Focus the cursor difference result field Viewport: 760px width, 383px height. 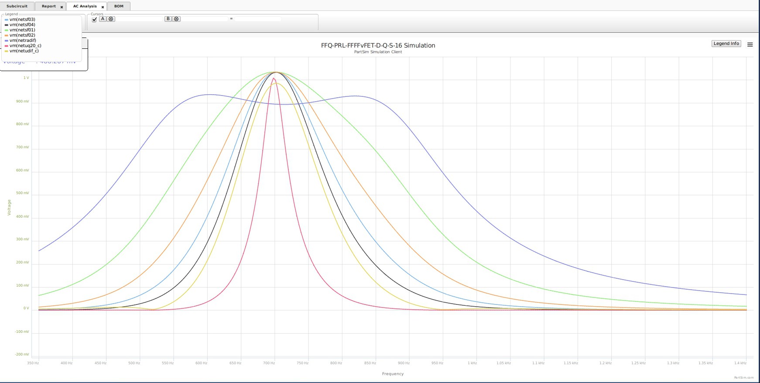click(258, 19)
